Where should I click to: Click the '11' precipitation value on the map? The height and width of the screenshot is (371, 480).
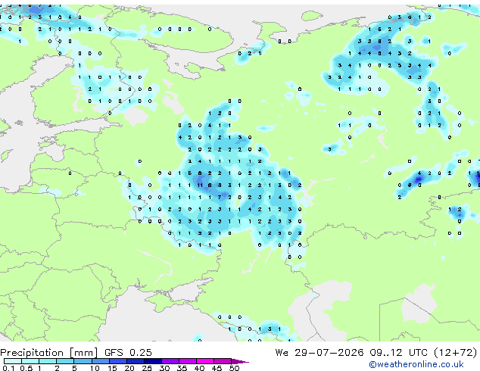click(200, 185)
